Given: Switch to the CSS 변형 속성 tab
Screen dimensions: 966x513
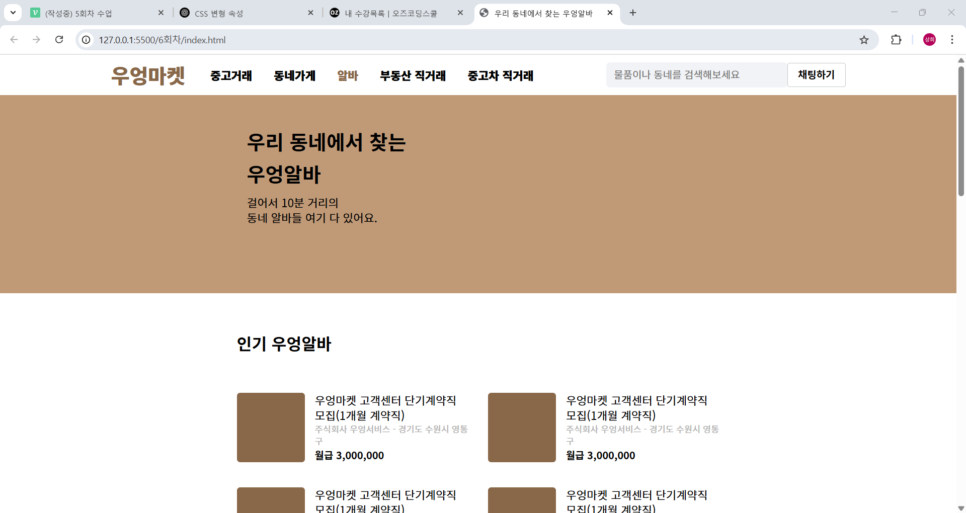Looking at the screenshot, I should point(247,13).
